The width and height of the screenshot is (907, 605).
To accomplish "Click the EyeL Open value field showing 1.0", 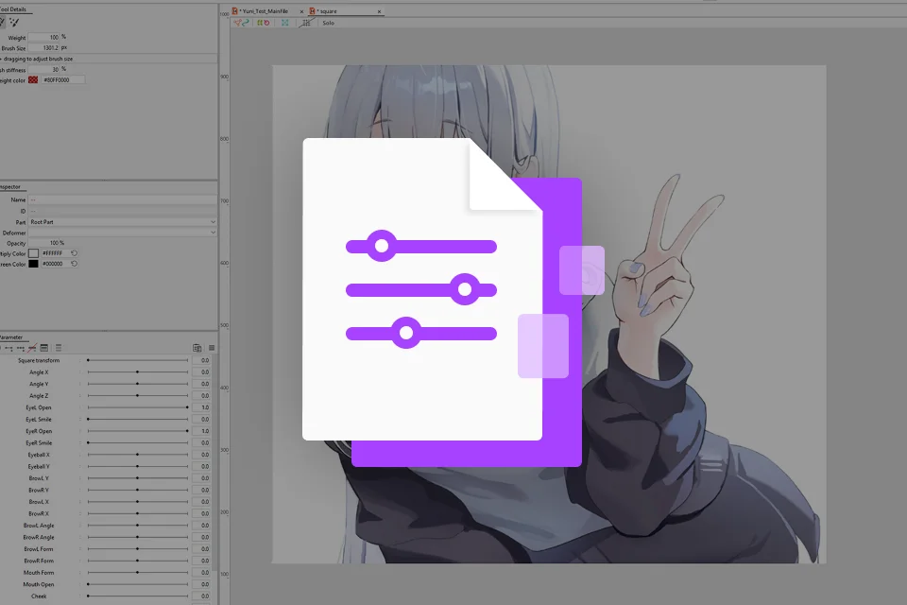I will pos(201,407).
